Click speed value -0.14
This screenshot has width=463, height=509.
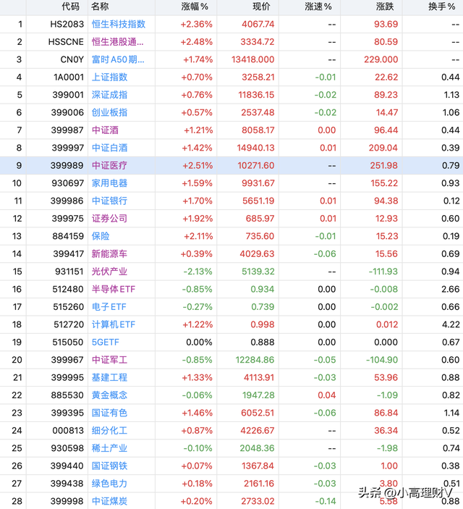click(x=325, y=501)
